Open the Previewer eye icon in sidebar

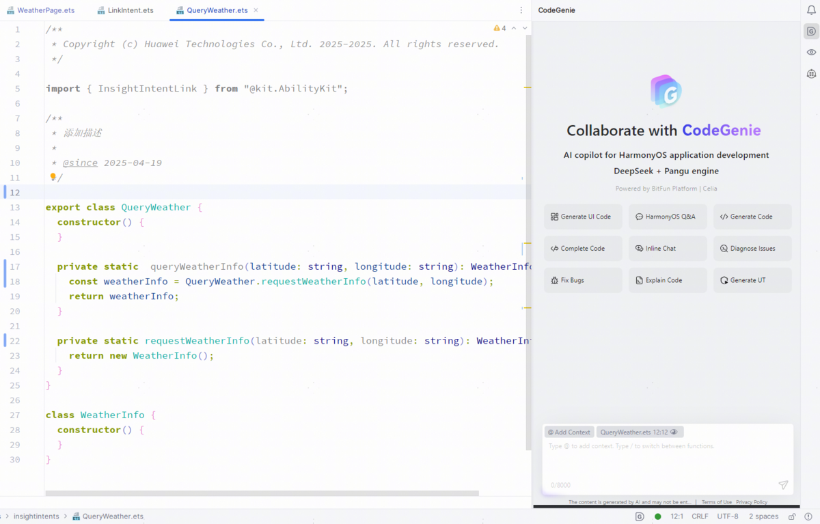pos(811,52)
